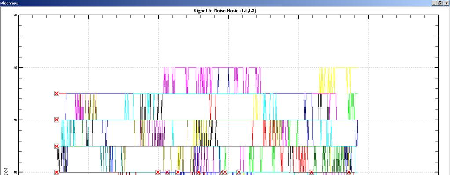The image size is (450, 175).
Task: Click the 70 label on the Y axis
Action: (x=15, y=15)
